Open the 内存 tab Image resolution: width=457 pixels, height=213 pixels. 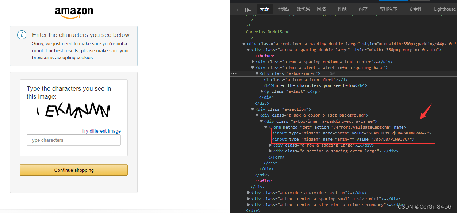click(363, 9)
